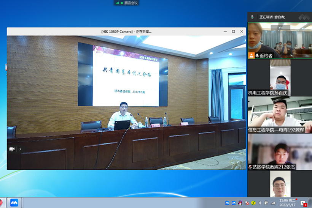Click the power plug tray icon
312x208 pixels.
tap(266, 203)
